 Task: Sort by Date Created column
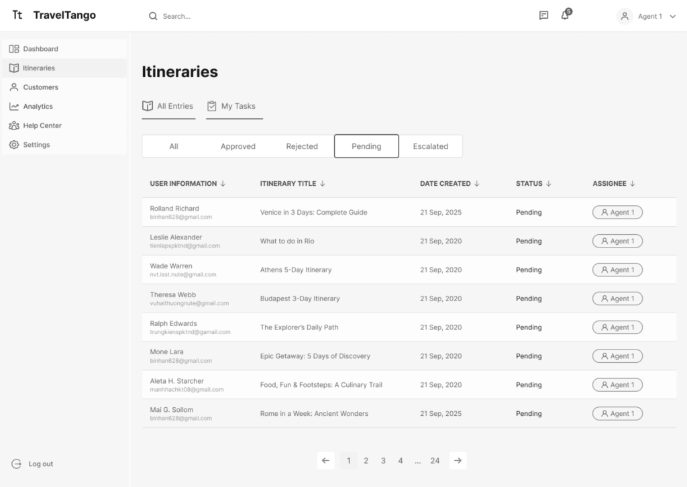(450, 184)
